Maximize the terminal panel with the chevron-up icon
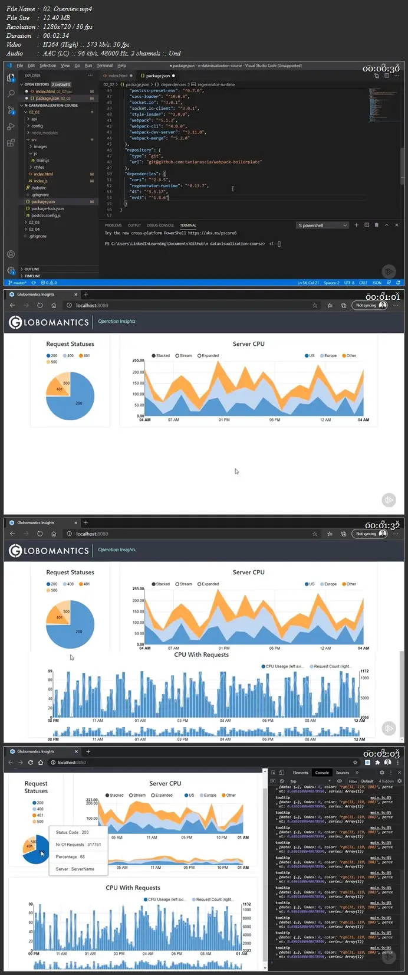 [x=386, y=225]
